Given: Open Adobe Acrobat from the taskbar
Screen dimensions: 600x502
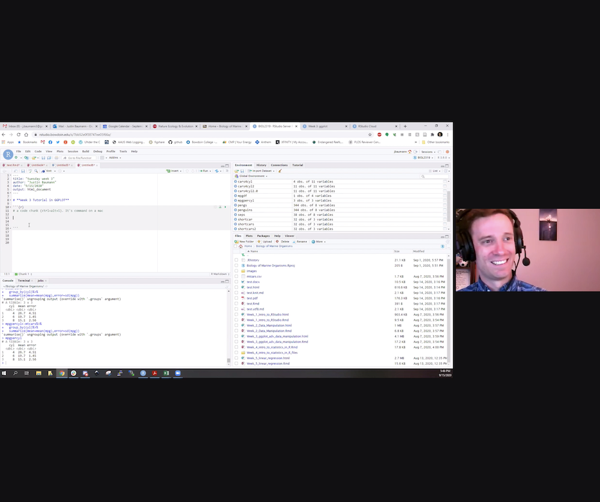Looking at the screenshot, I should [x=155, y=373].
